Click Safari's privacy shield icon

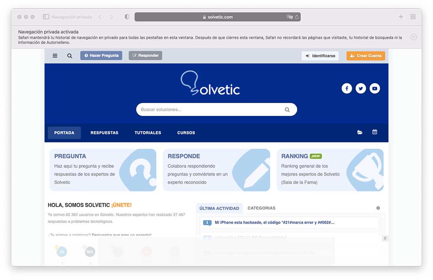tap(127, 17)
